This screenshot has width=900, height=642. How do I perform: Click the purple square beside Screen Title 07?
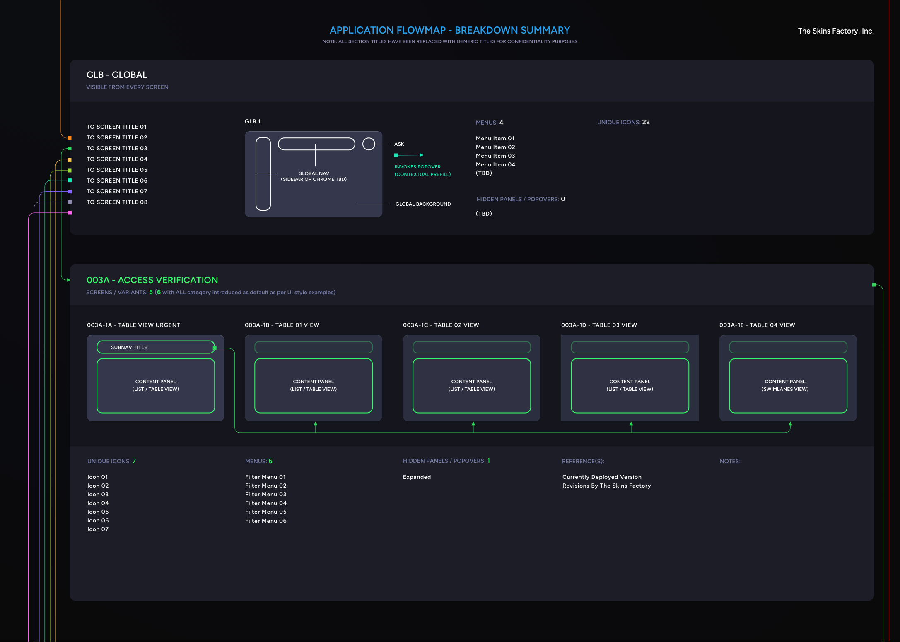click(70, 191)
